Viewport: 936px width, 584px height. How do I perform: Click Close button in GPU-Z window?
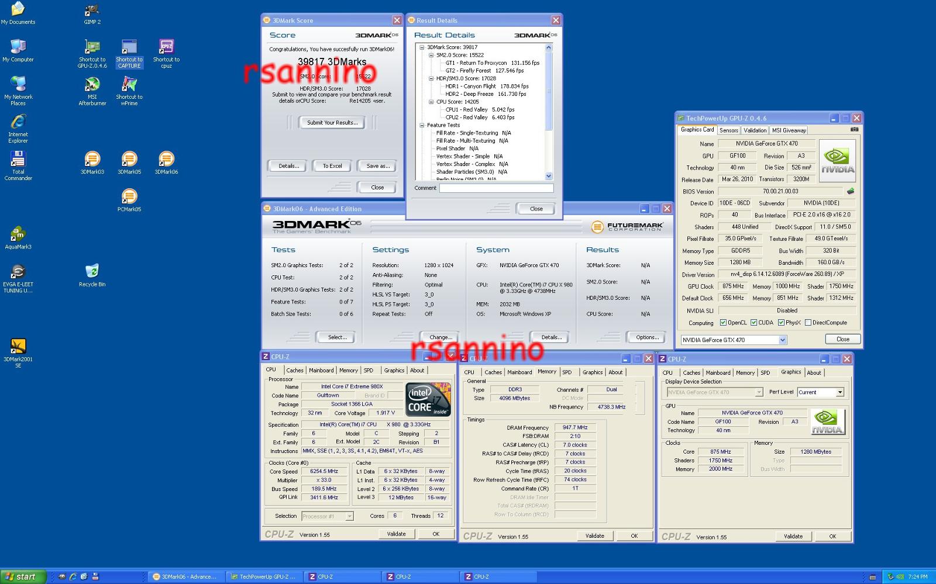pyautogui.click(x=842, y=339)
